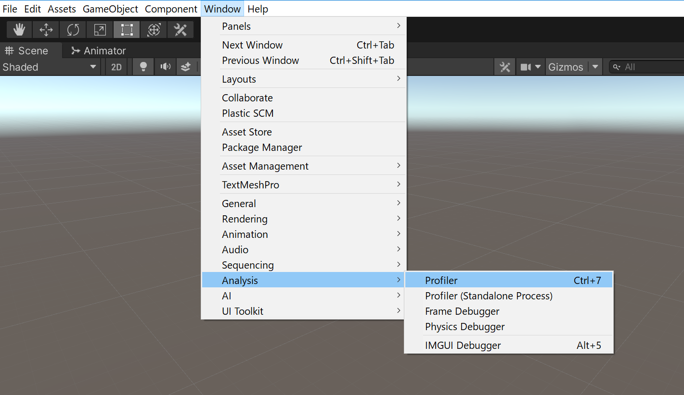Toggle 2D view mode
The image size is (684, 395).
116,67
